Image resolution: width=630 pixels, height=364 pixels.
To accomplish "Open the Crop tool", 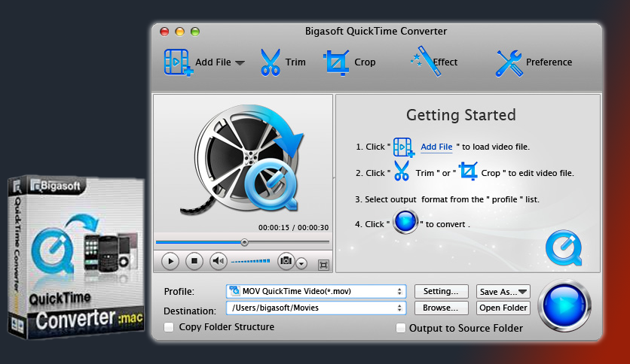I will (336, 62).
